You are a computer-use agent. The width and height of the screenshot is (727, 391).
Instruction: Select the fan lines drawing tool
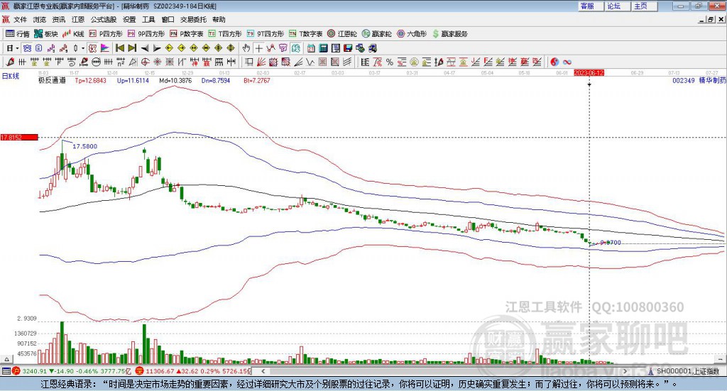[261, 62]
